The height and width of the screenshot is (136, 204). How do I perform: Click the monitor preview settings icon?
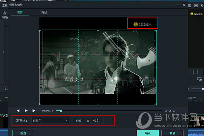click(x=199, y=79)
